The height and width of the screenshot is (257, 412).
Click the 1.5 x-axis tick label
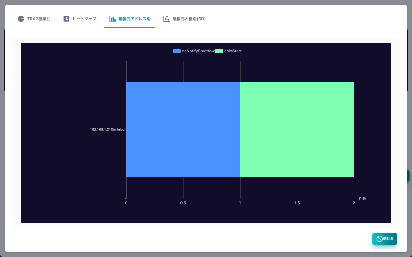click(x=297, y=203)
